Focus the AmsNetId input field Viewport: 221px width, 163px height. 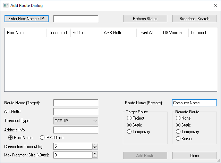point(76,112)
